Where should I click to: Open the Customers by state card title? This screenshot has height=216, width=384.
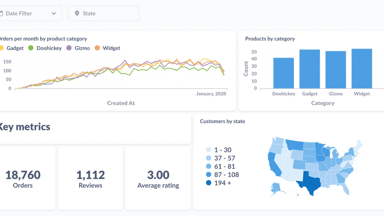click(x=222, y=121)
